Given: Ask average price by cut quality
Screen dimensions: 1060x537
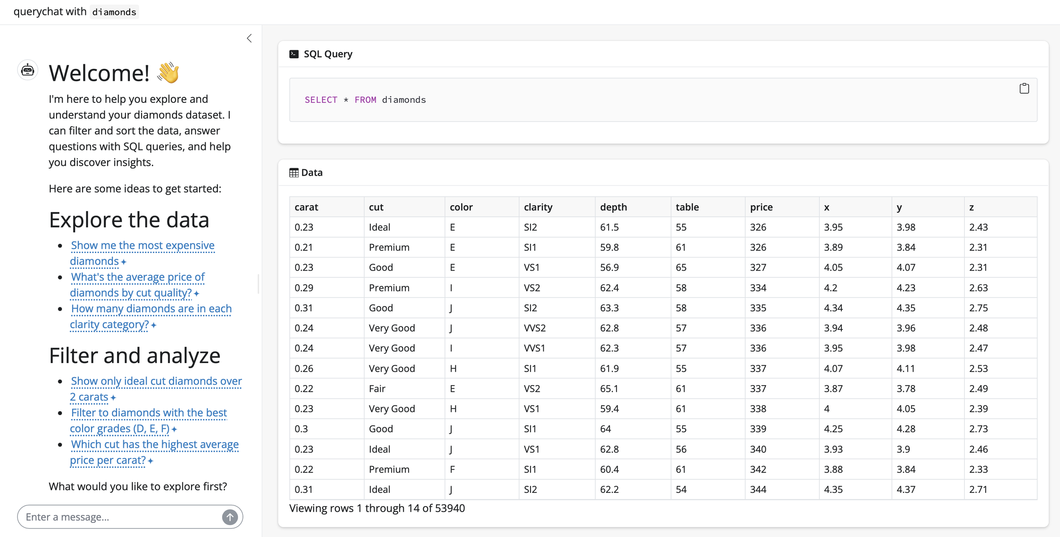Looking at the screenshot, I should (138, 277).
